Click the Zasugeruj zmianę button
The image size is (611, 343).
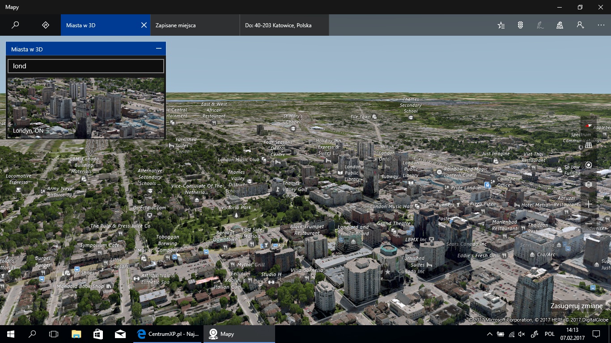(577, 306)
